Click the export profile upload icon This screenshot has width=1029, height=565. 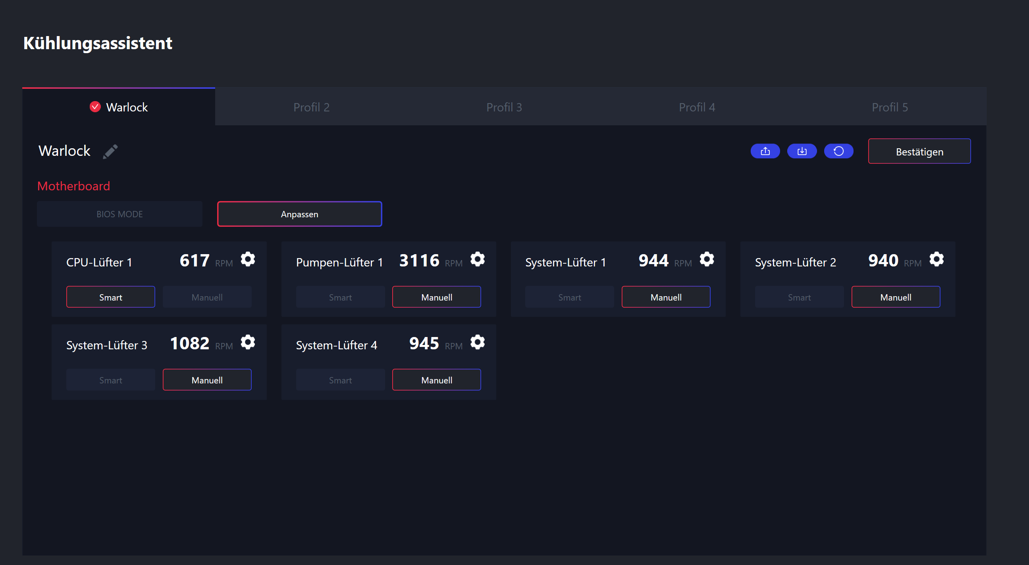pos(765,151)
